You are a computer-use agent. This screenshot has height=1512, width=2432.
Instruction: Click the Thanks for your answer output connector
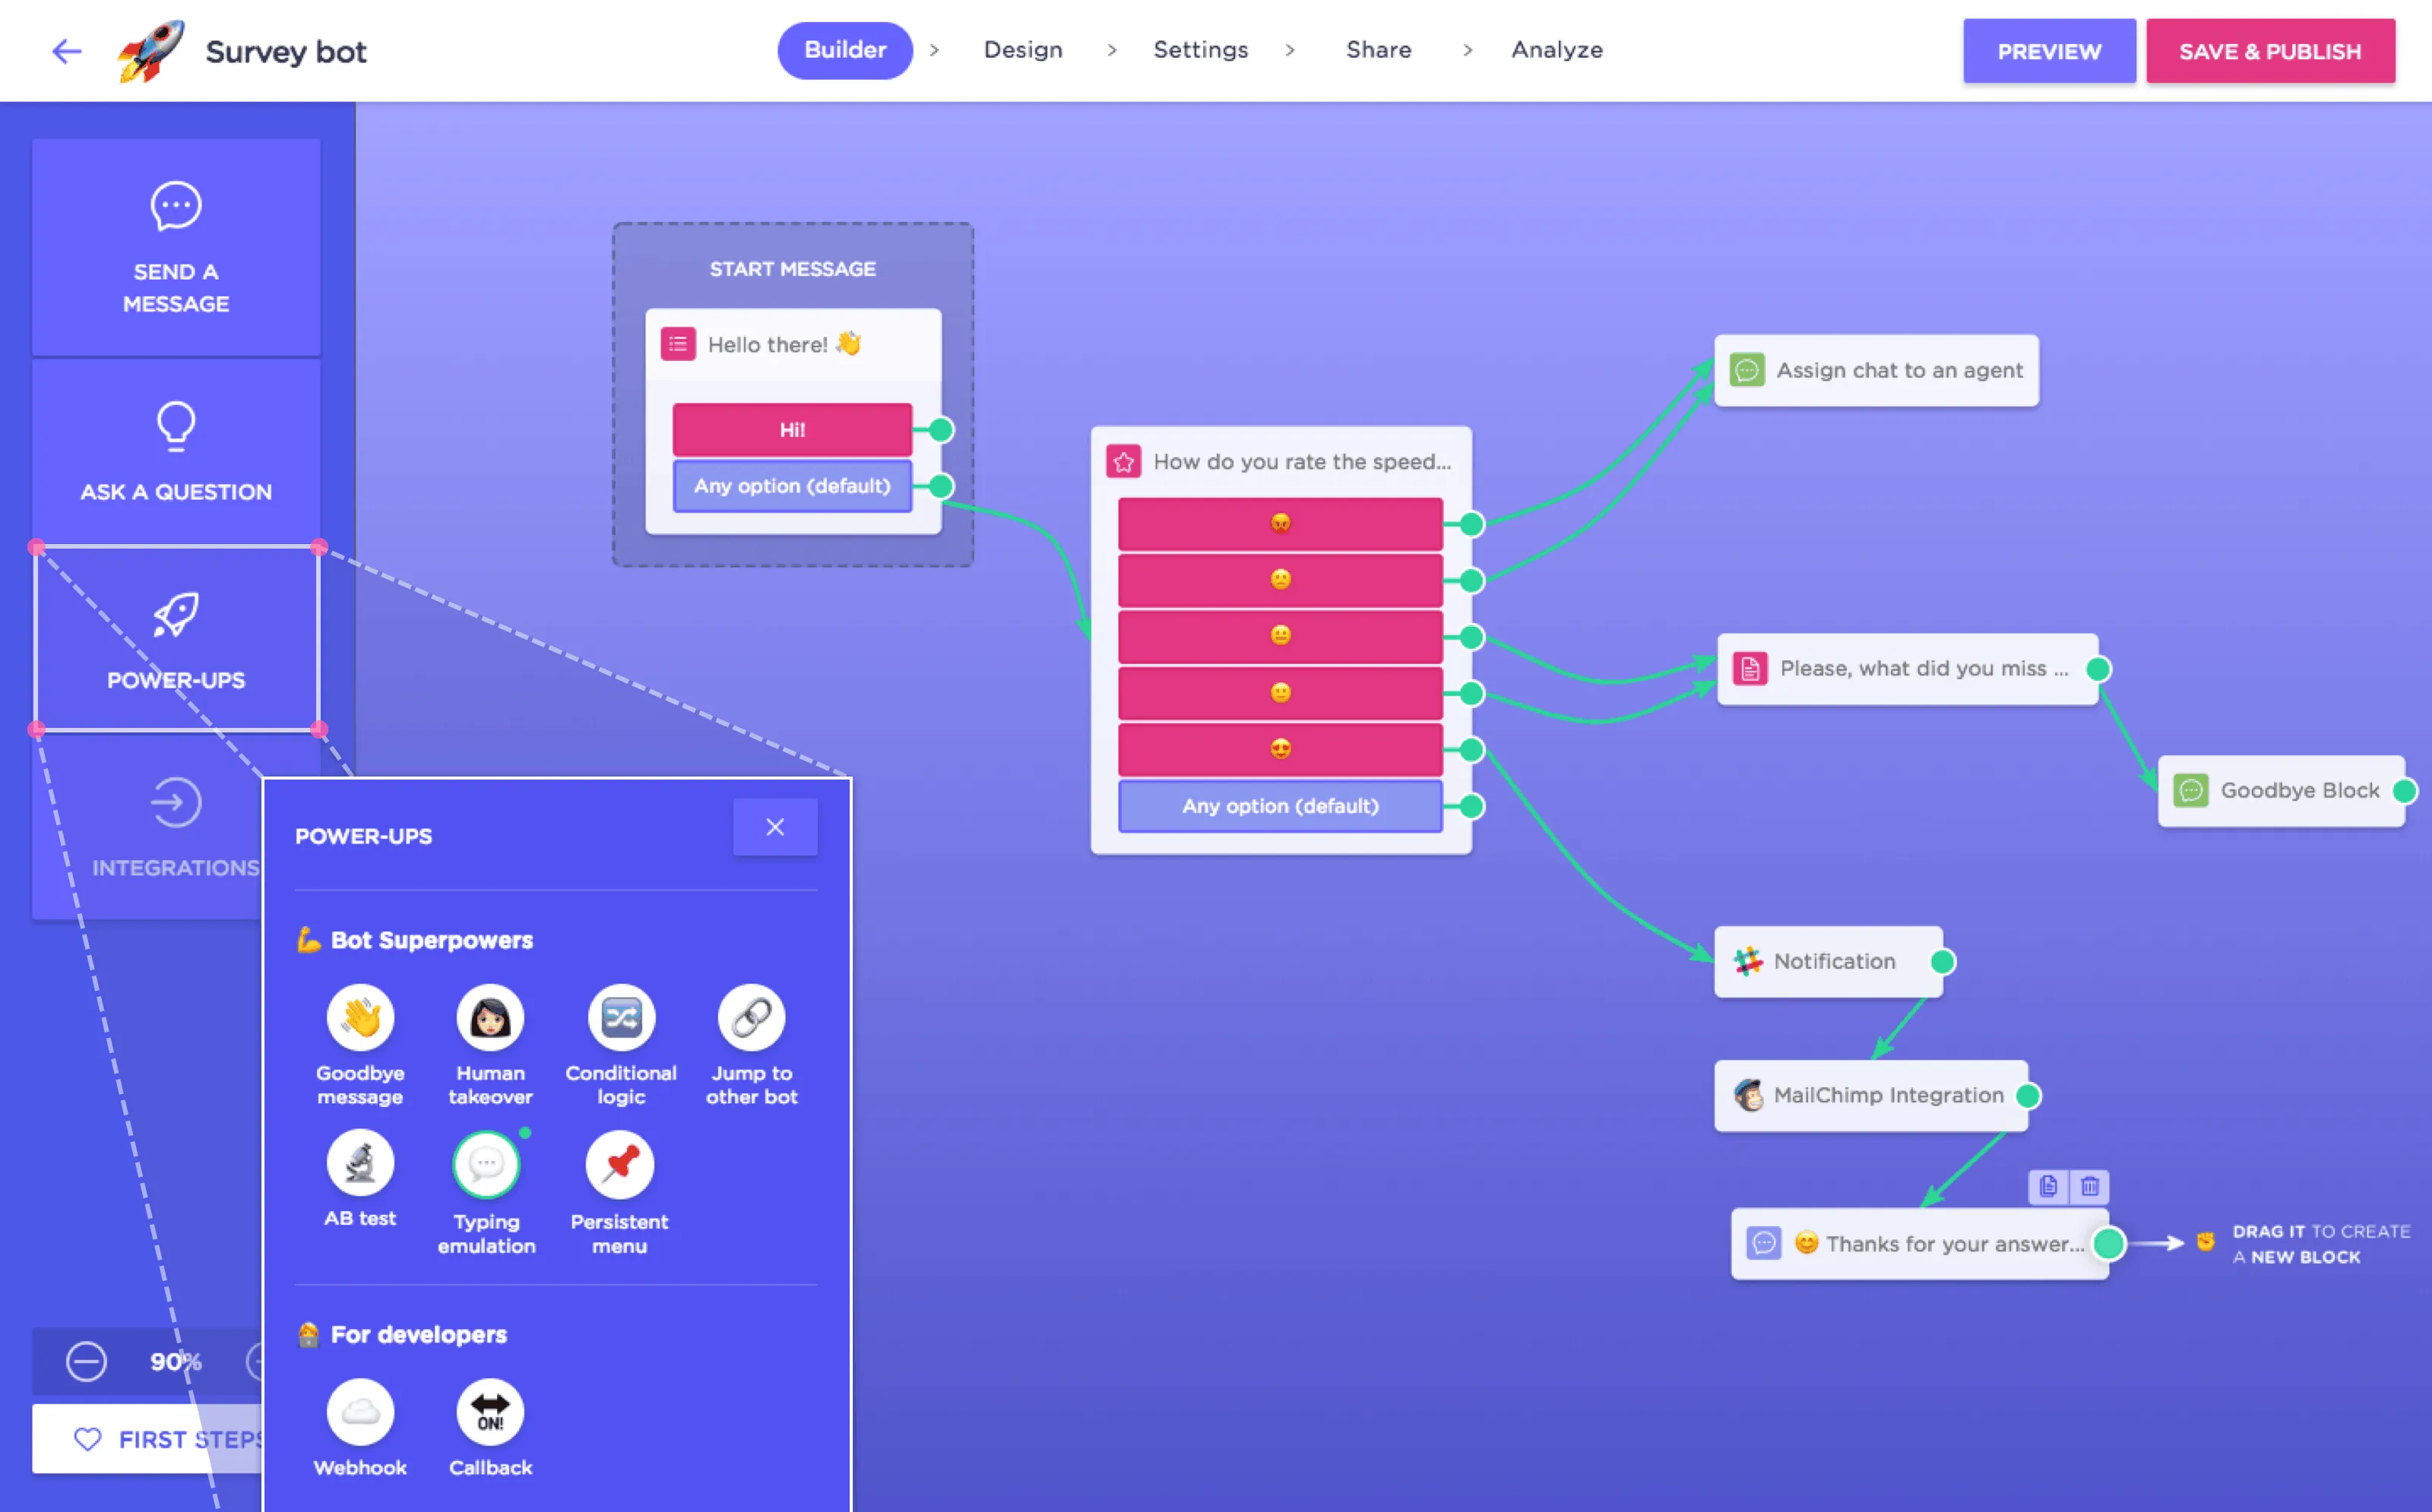[2109, 1243]
